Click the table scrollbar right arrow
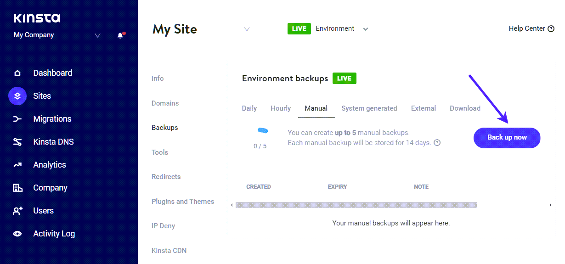The image size is (565, 264). 550,205
